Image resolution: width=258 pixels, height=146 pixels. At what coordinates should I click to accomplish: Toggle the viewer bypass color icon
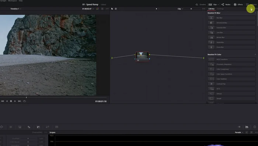click(x=97, y=9)
